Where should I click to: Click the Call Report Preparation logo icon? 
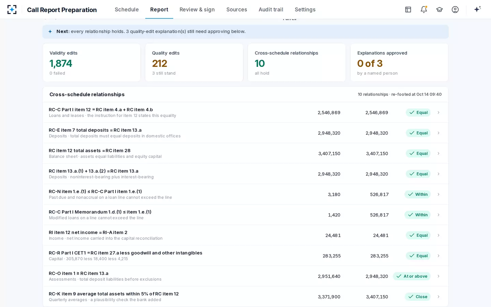[x=12, y=10]
